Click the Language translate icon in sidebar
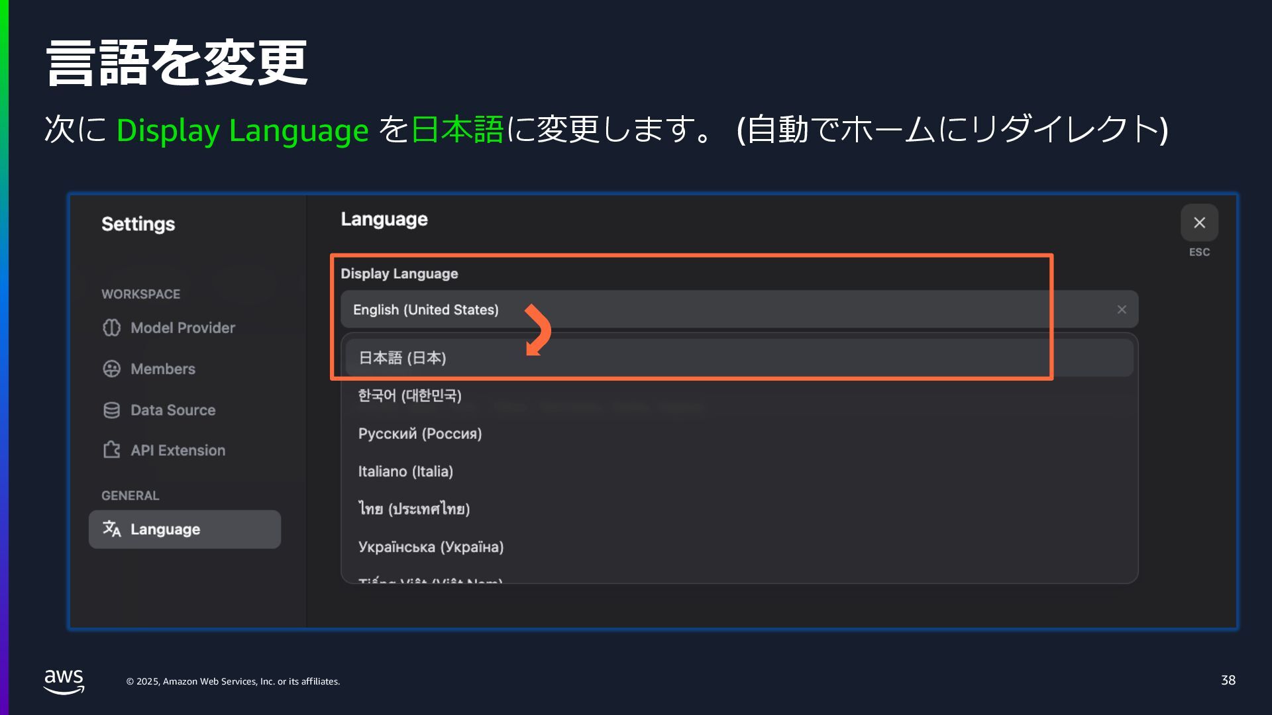The width and height of the screenshot is (1272, 715). [111, 529]
